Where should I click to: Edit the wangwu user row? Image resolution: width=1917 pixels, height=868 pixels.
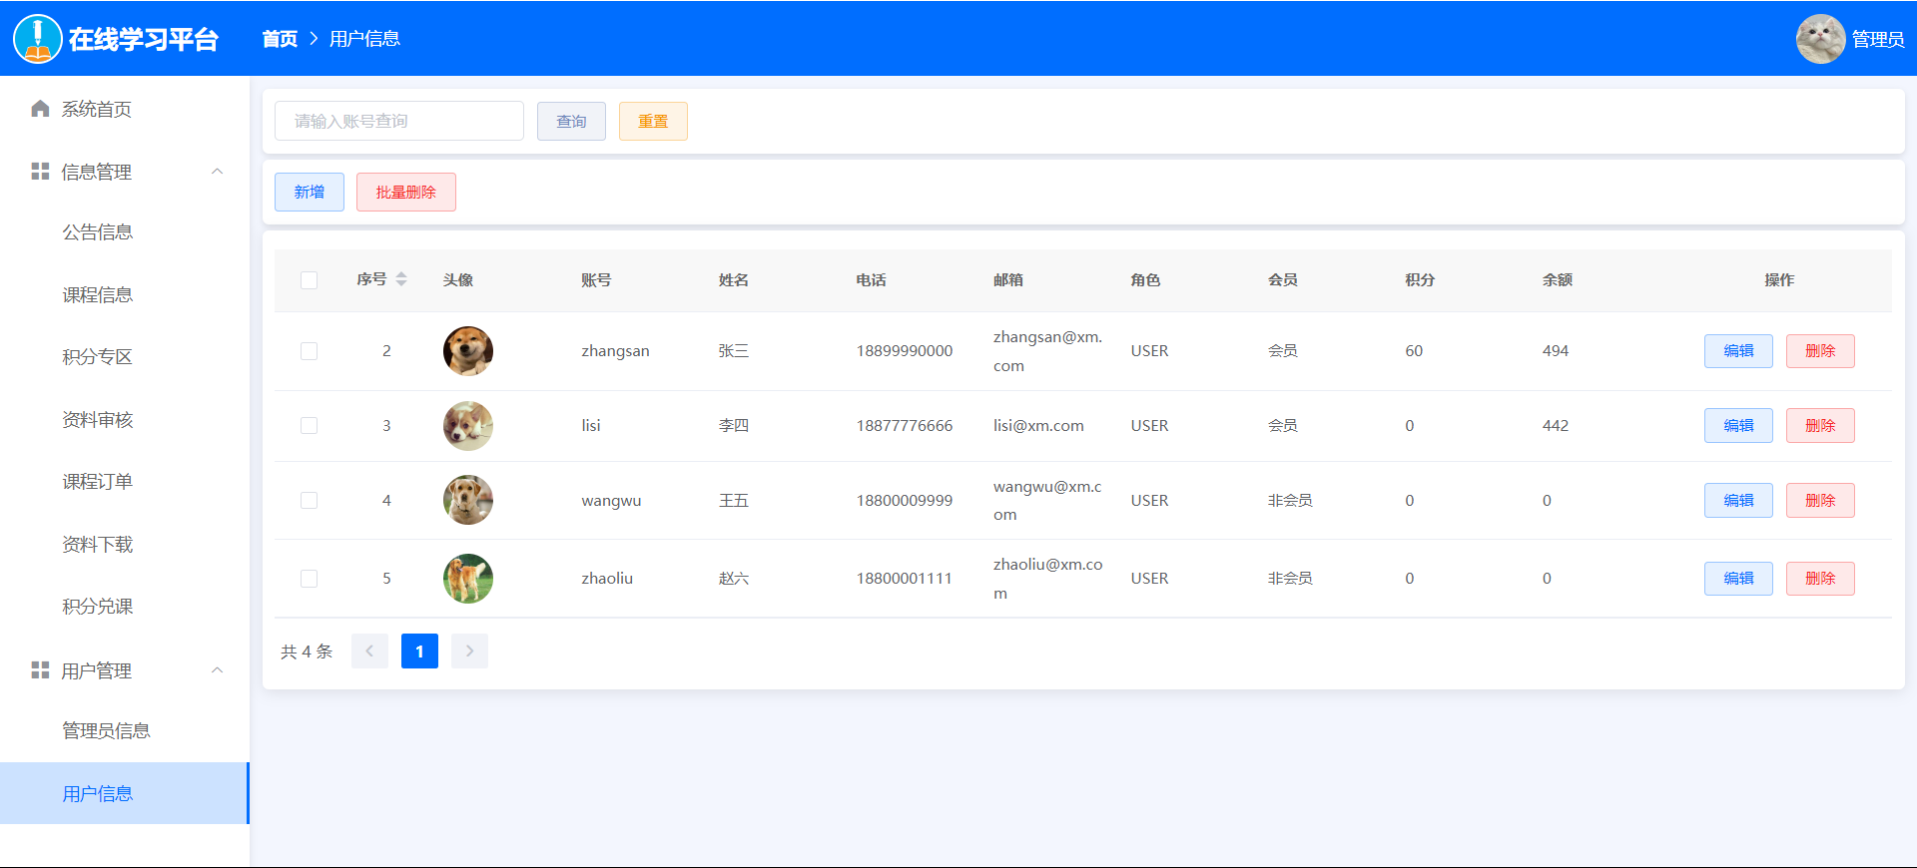[x=1738, y=501]
